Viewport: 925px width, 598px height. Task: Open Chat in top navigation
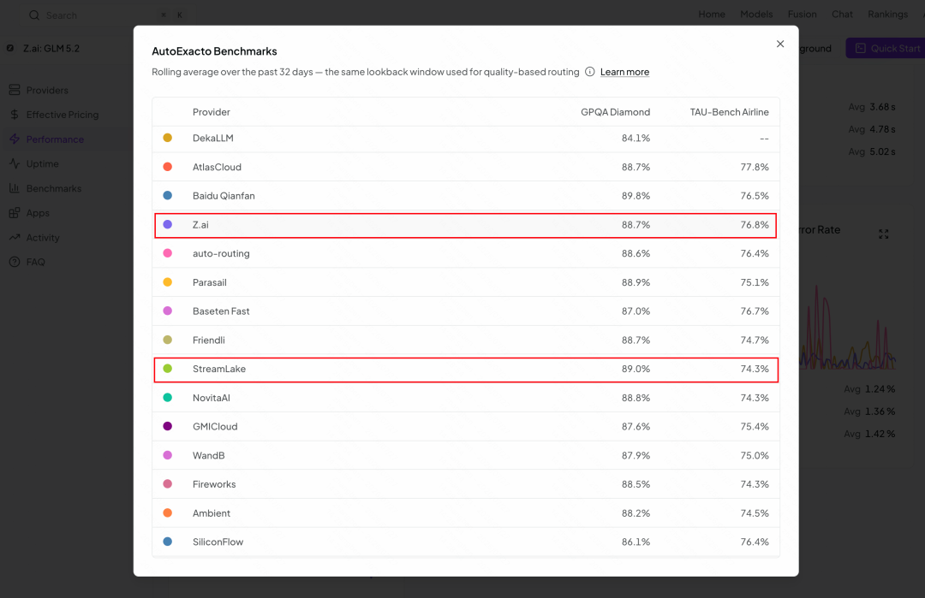[843, 15]
